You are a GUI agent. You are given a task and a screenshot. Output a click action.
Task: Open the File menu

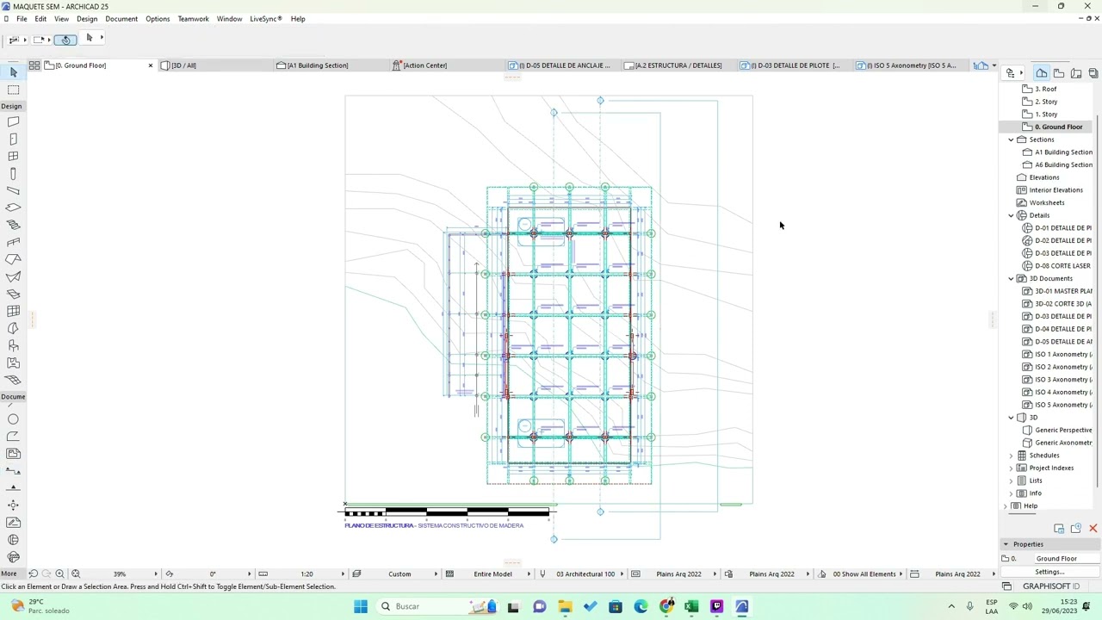[22, 19]
